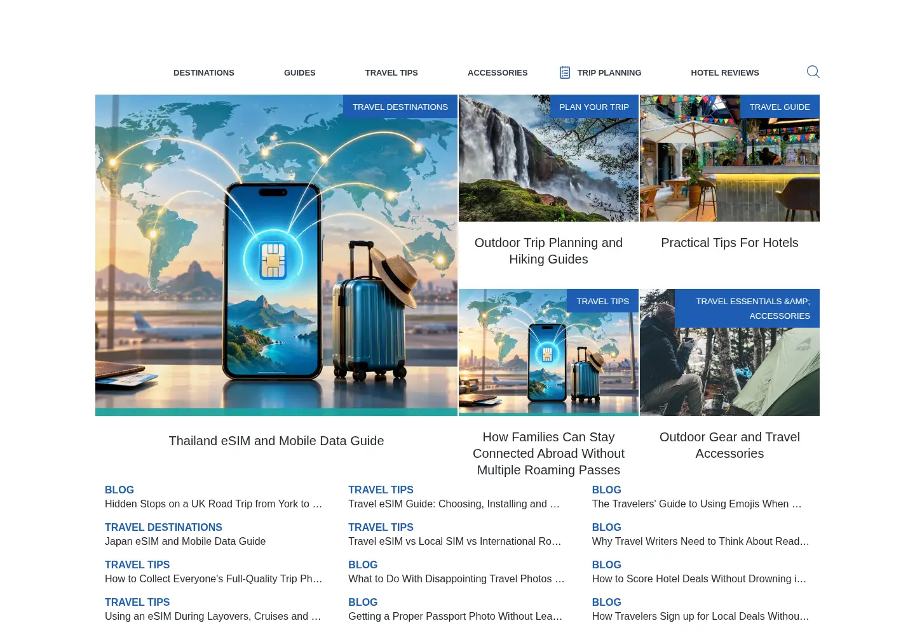Screen dimensions: 915x635
Task: Click the Plan Your Trip badge
Action: point(594,107)
